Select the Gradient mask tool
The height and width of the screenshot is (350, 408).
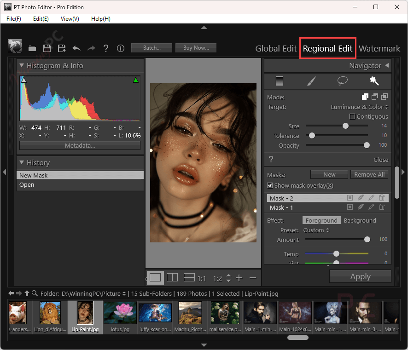tap(280, 81)
